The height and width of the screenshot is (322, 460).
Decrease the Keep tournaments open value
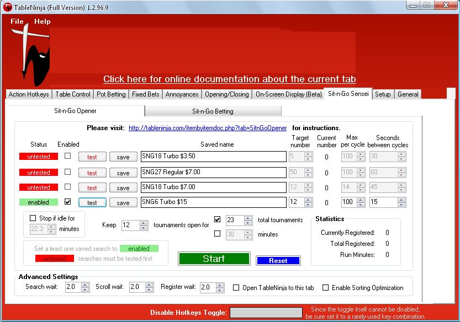pyautogui.click(x=144, y=228)
